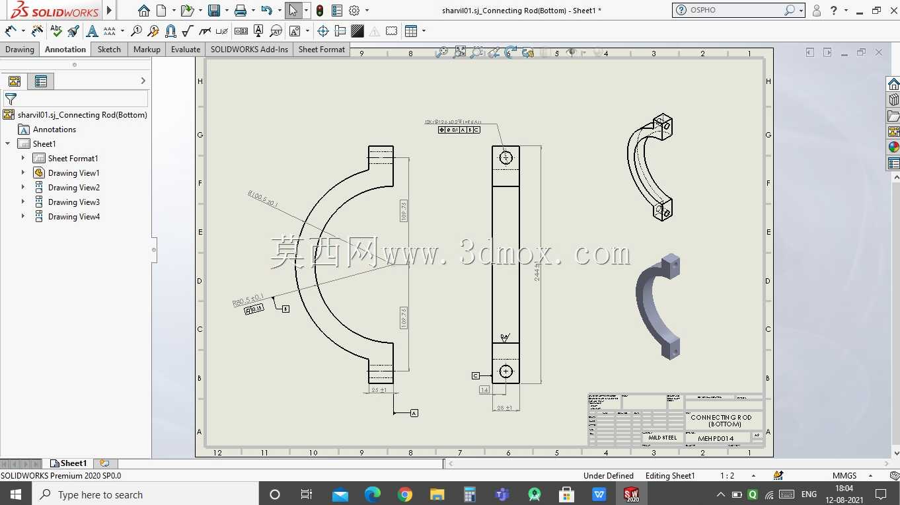The width and height of the screenshot is (900, 505).
Task: Select the Auto Balloon tool
Action: pos(153,31)
